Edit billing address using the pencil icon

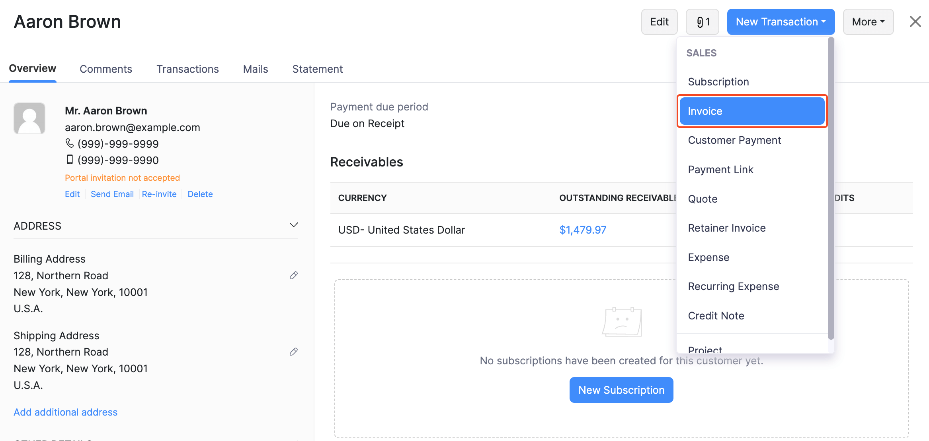tap(294, 275)
